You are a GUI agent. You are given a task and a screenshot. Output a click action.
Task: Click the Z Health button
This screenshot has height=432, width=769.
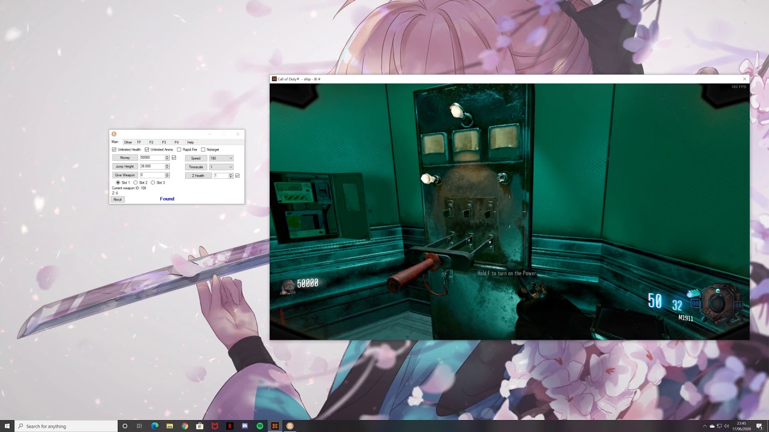pyautogui.click(x=198, y=176)
